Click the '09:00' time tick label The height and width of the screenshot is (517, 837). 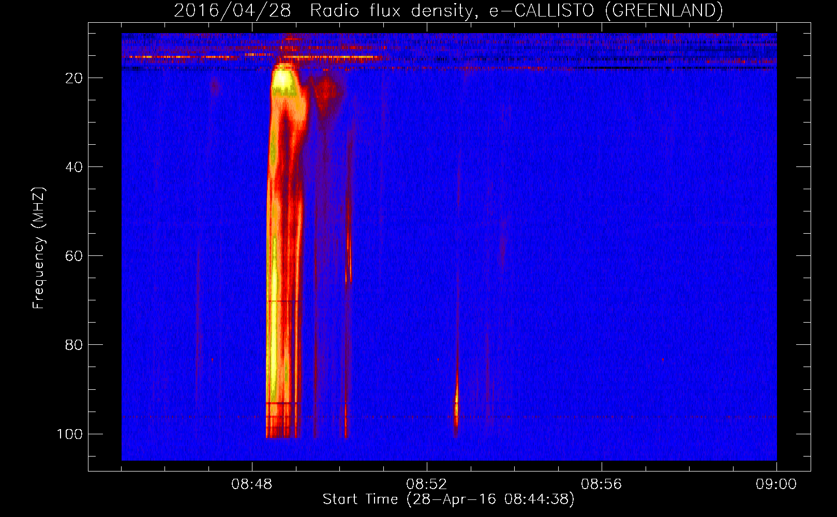(776, 484)
